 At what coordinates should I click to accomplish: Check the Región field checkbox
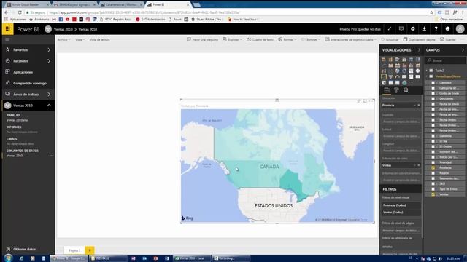click(x=433, y=173)
